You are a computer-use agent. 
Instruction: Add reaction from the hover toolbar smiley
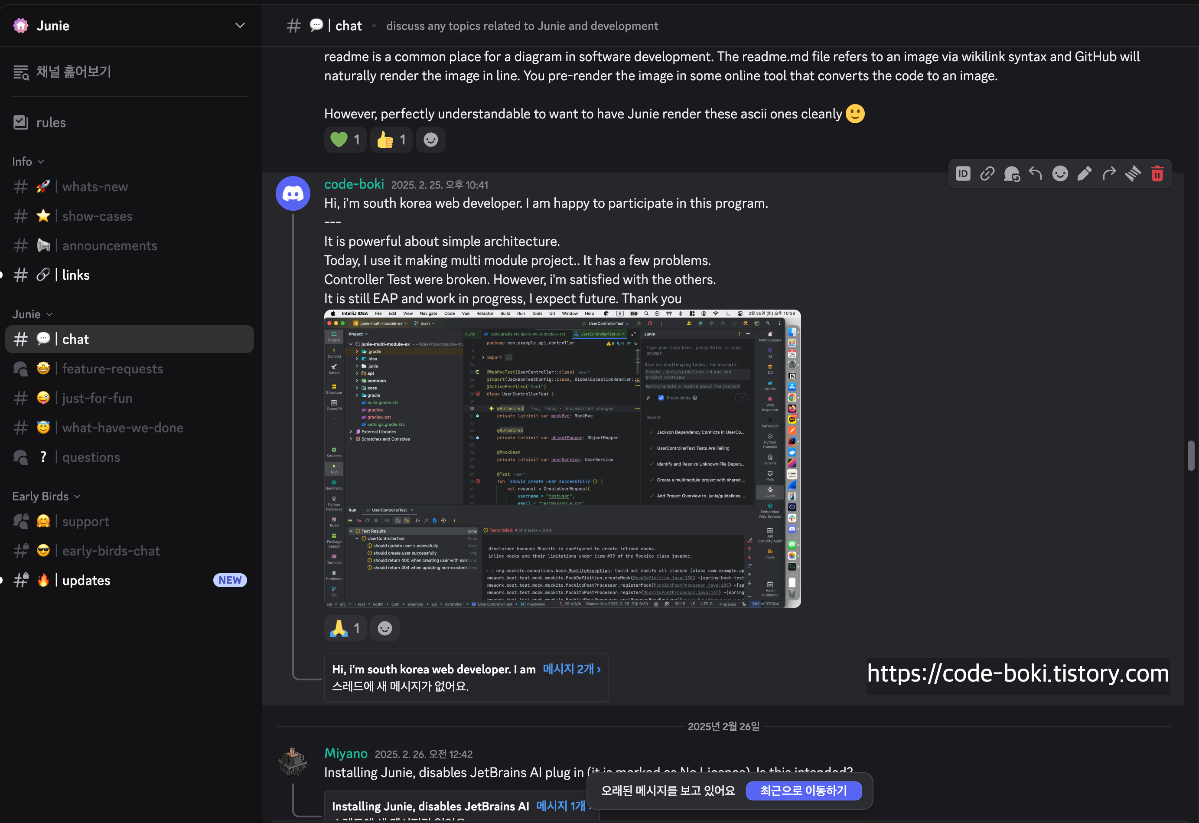click(1060, 174)
